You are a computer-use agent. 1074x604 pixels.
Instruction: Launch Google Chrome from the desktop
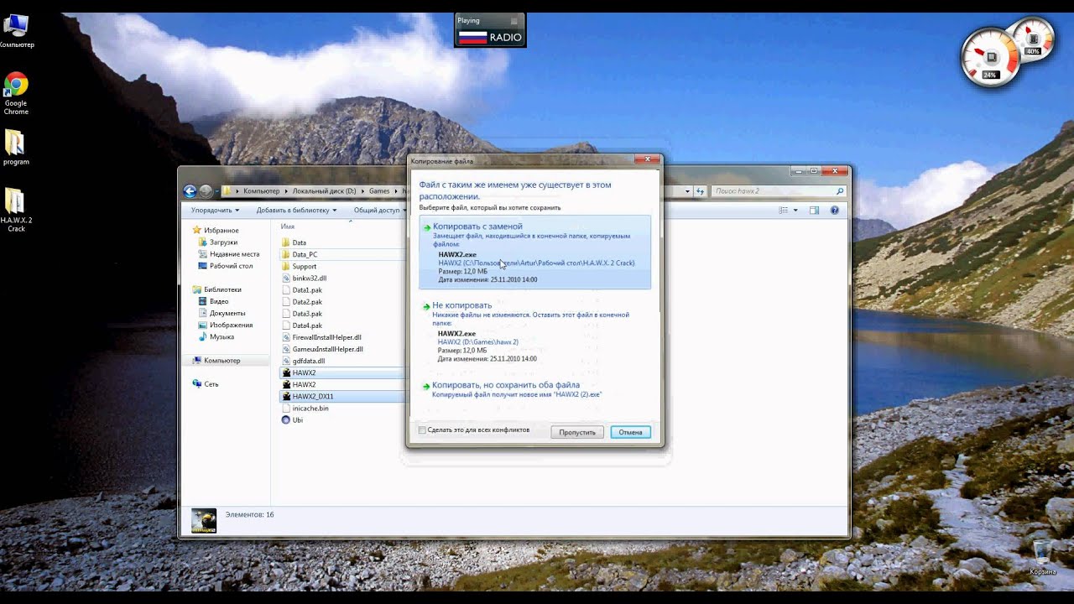coord(16,92)
